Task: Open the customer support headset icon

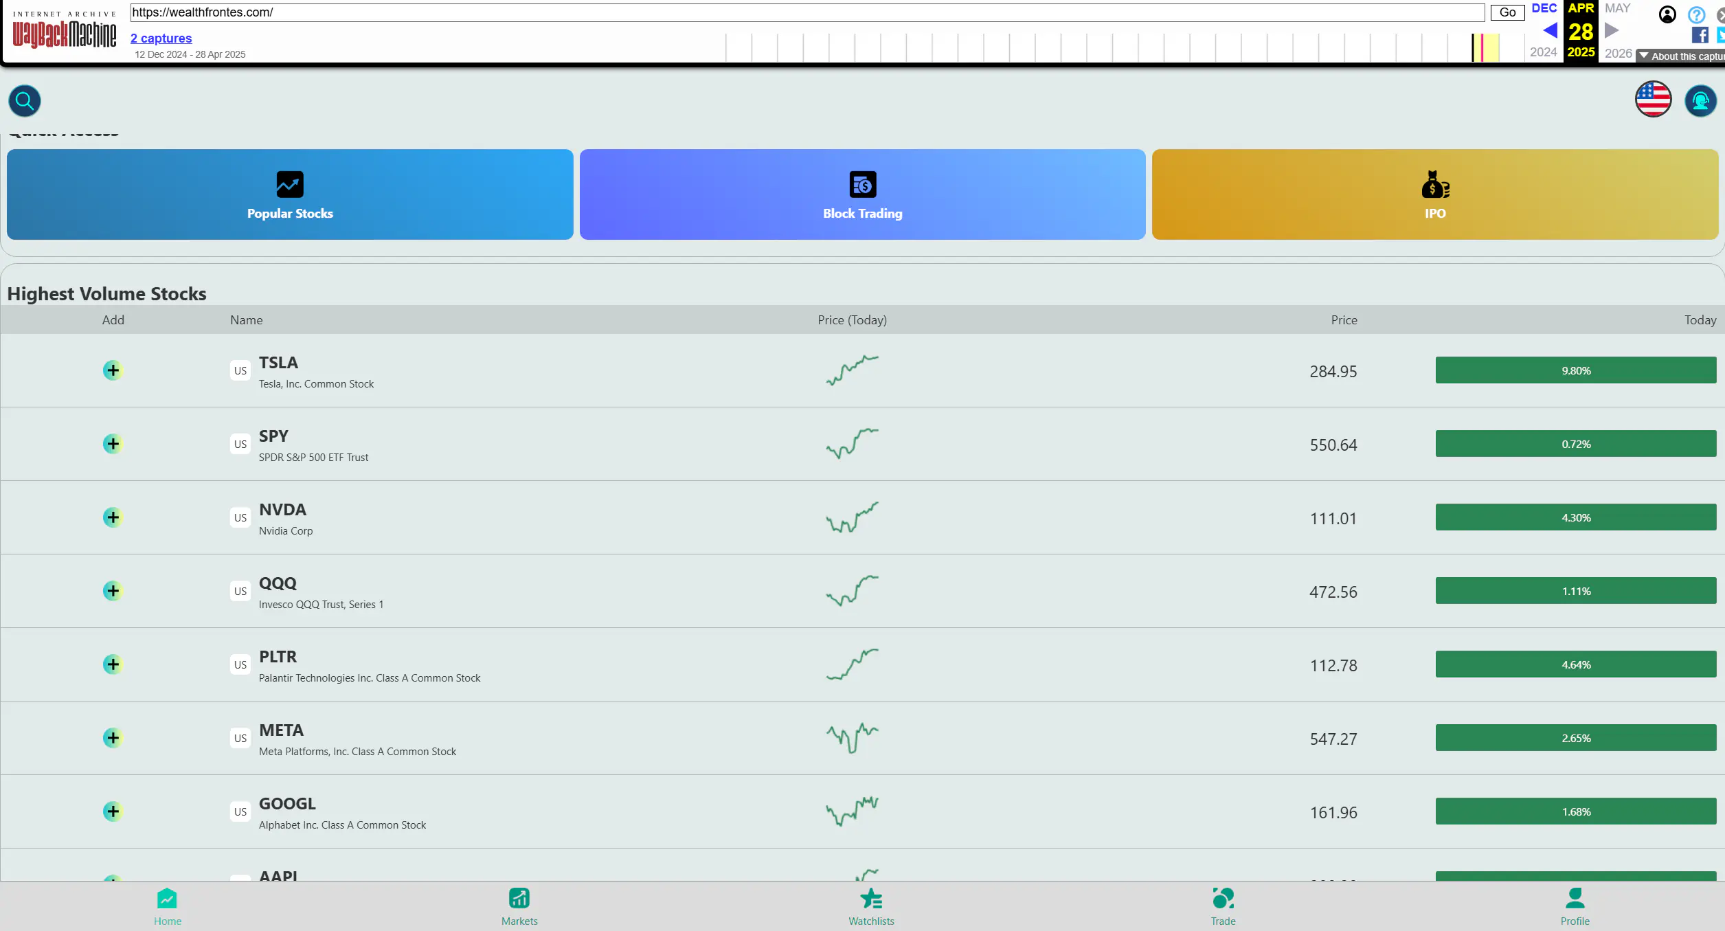Action: click(1700, 101)
